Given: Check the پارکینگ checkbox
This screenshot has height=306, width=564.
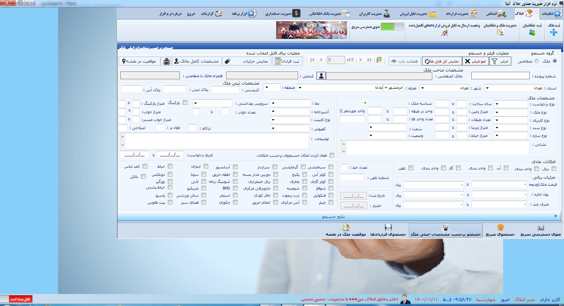Looking at the screenshot, I should (x=185, y=103).
